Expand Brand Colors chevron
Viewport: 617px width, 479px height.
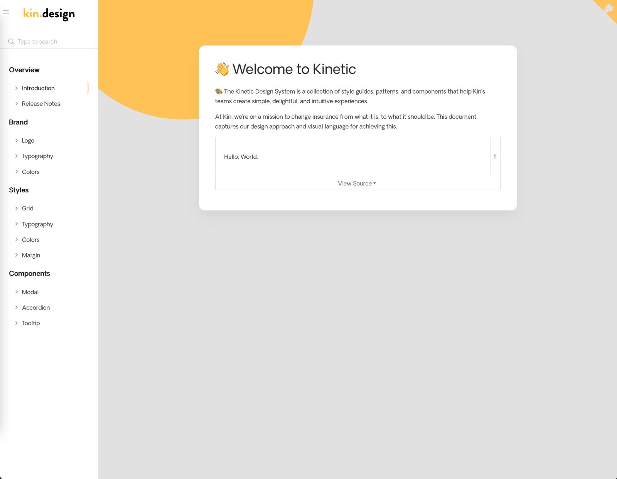17,172
